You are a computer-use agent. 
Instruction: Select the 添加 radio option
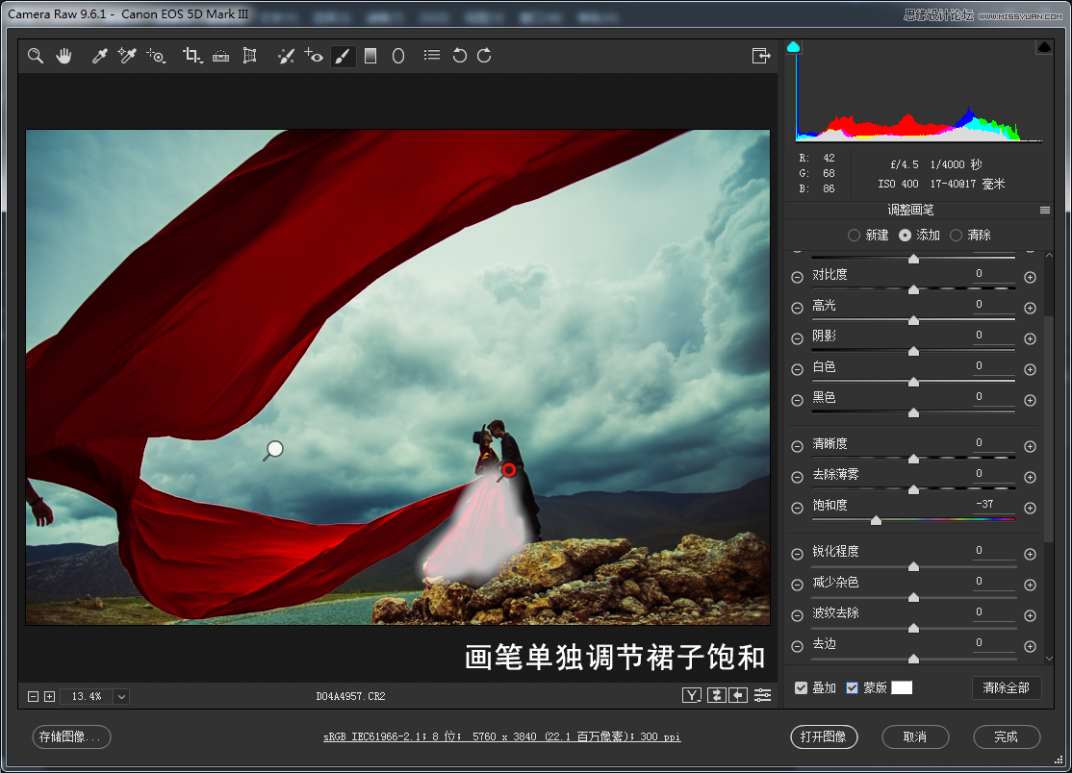click(906, 235)
